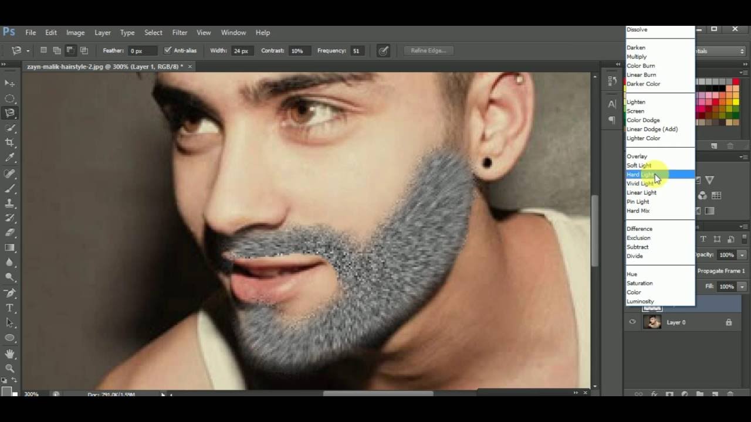Select the Horizontal Type tool

(x=9, y=308)
